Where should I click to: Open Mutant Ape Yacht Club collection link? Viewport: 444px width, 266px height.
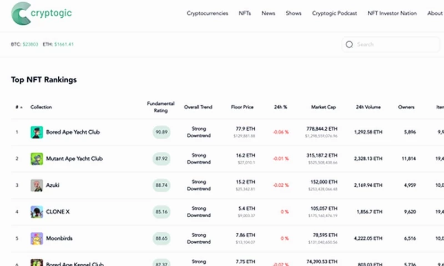(x=74, y=158)
